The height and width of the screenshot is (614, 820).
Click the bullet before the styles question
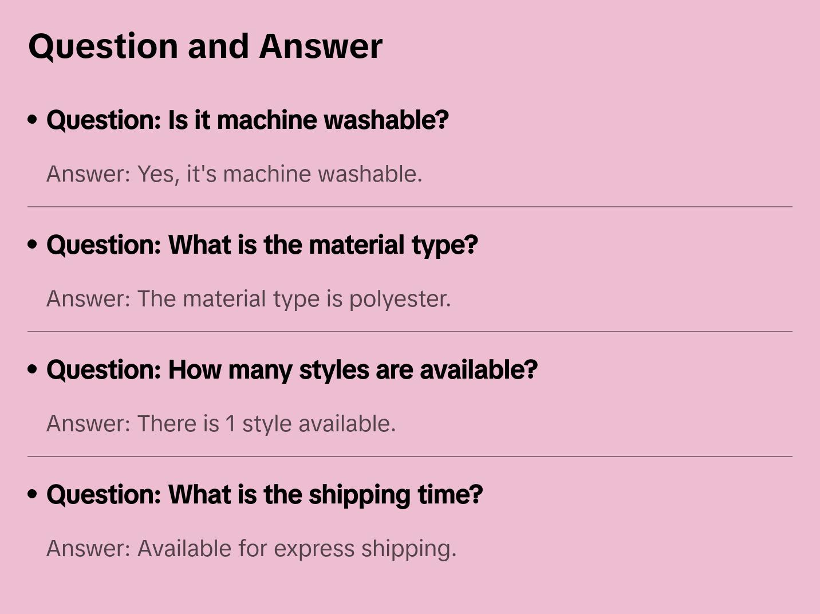tap(33, 369)
